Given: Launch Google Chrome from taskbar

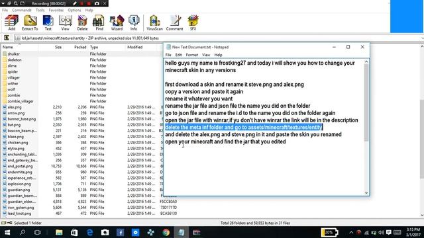Looking at the screenshot, I should pos(166,232).
